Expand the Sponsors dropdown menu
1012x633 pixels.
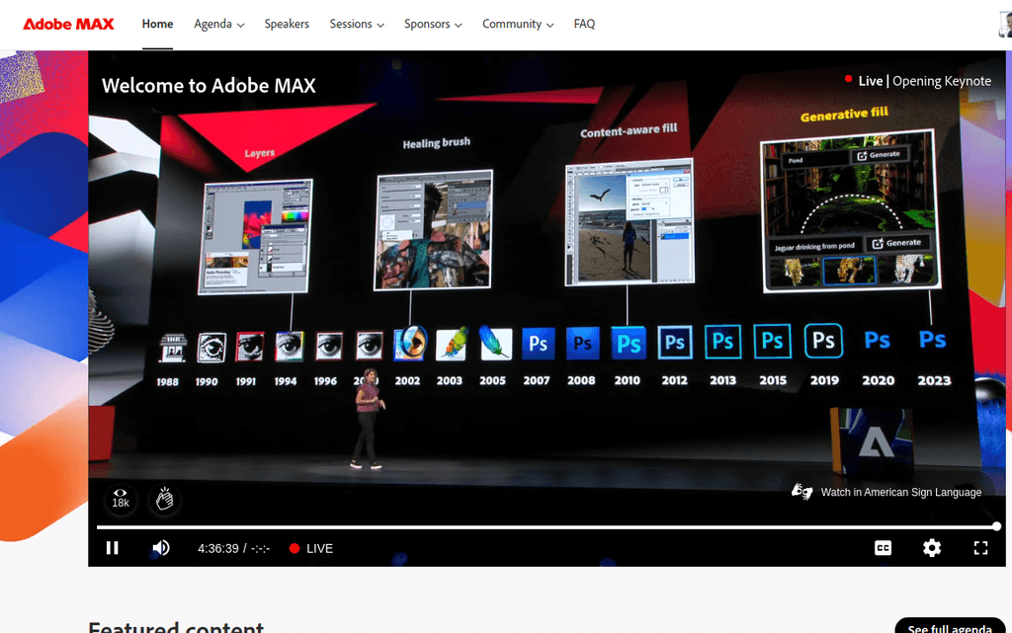pyautogui.click(x=433, y=24)
